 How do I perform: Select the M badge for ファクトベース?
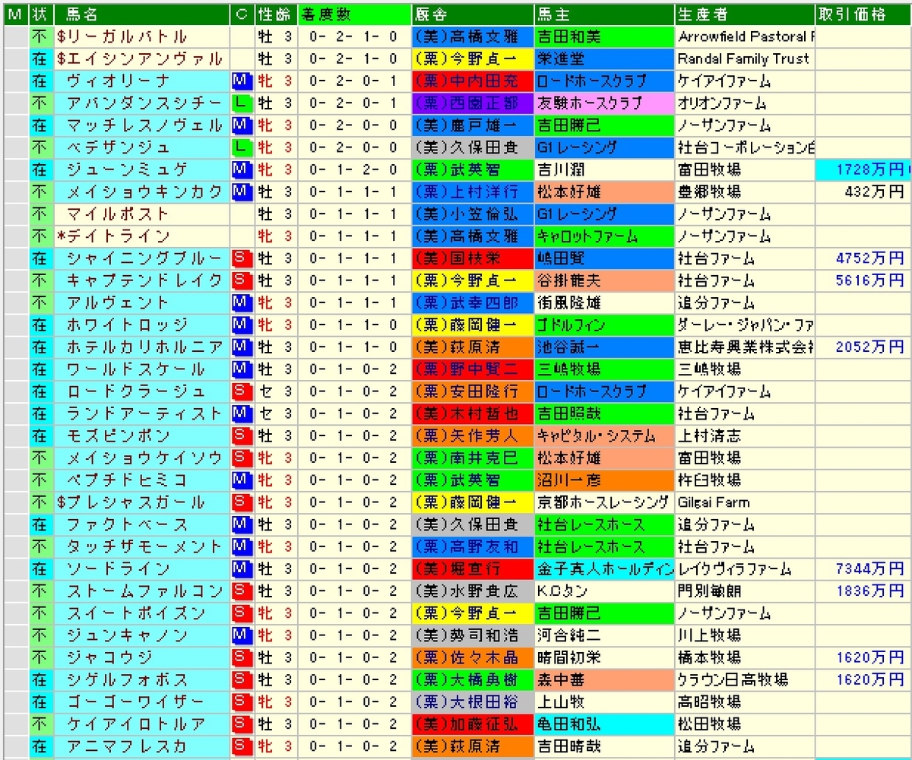[241, 524]
